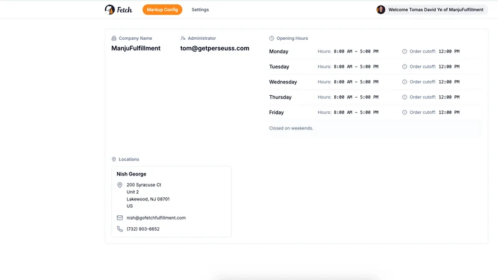Click the (732) 903-6652 phone number
498x280 pixels.
pyautogui.click(x=143, y=229)
